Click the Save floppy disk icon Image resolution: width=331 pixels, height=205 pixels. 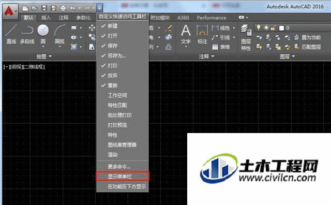[44, 8]
